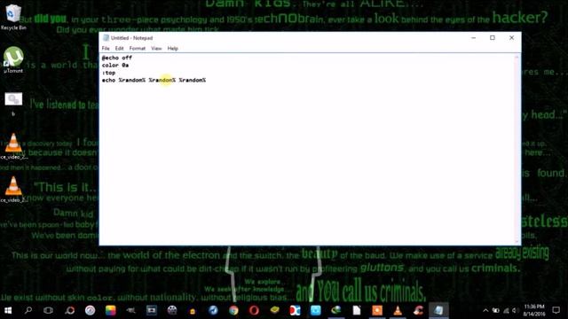Image resolution: width=568 pixels, height=319 pixels.
Task: Open Task View on the taskbar
Action: coord(48,310)
